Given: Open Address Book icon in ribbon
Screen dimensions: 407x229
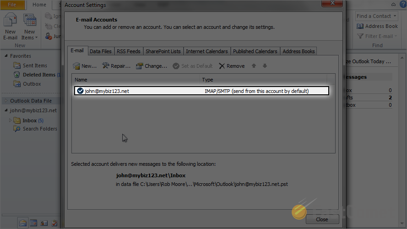Looking at the screenshot, I should pos(360,26).
